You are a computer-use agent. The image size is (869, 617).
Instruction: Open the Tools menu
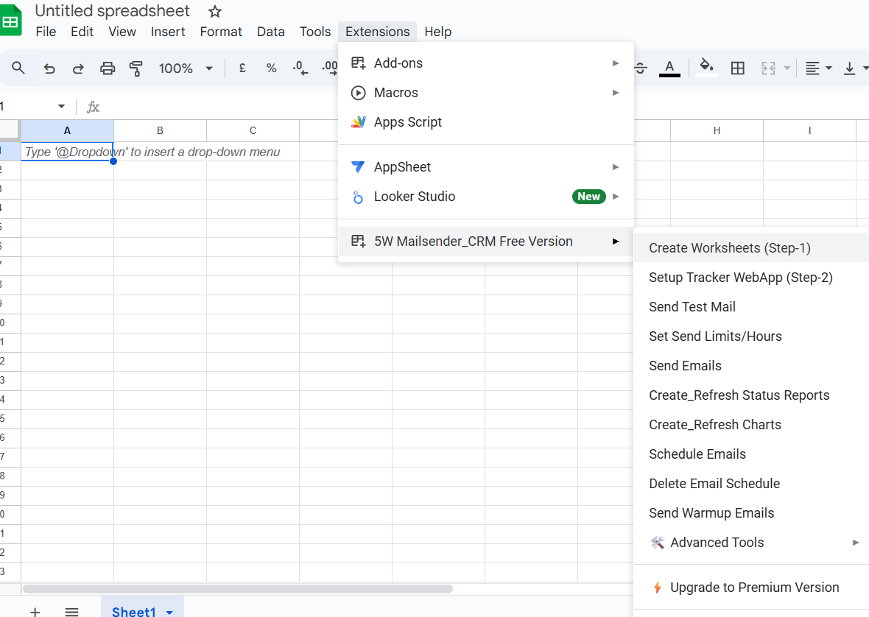(314, 32)
